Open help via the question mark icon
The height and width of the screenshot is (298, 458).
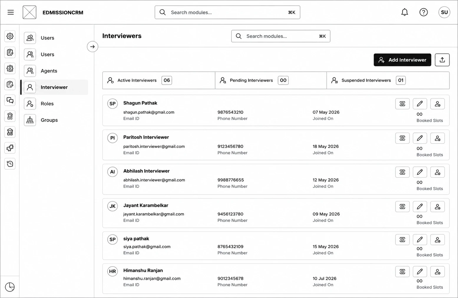(424, 12)
